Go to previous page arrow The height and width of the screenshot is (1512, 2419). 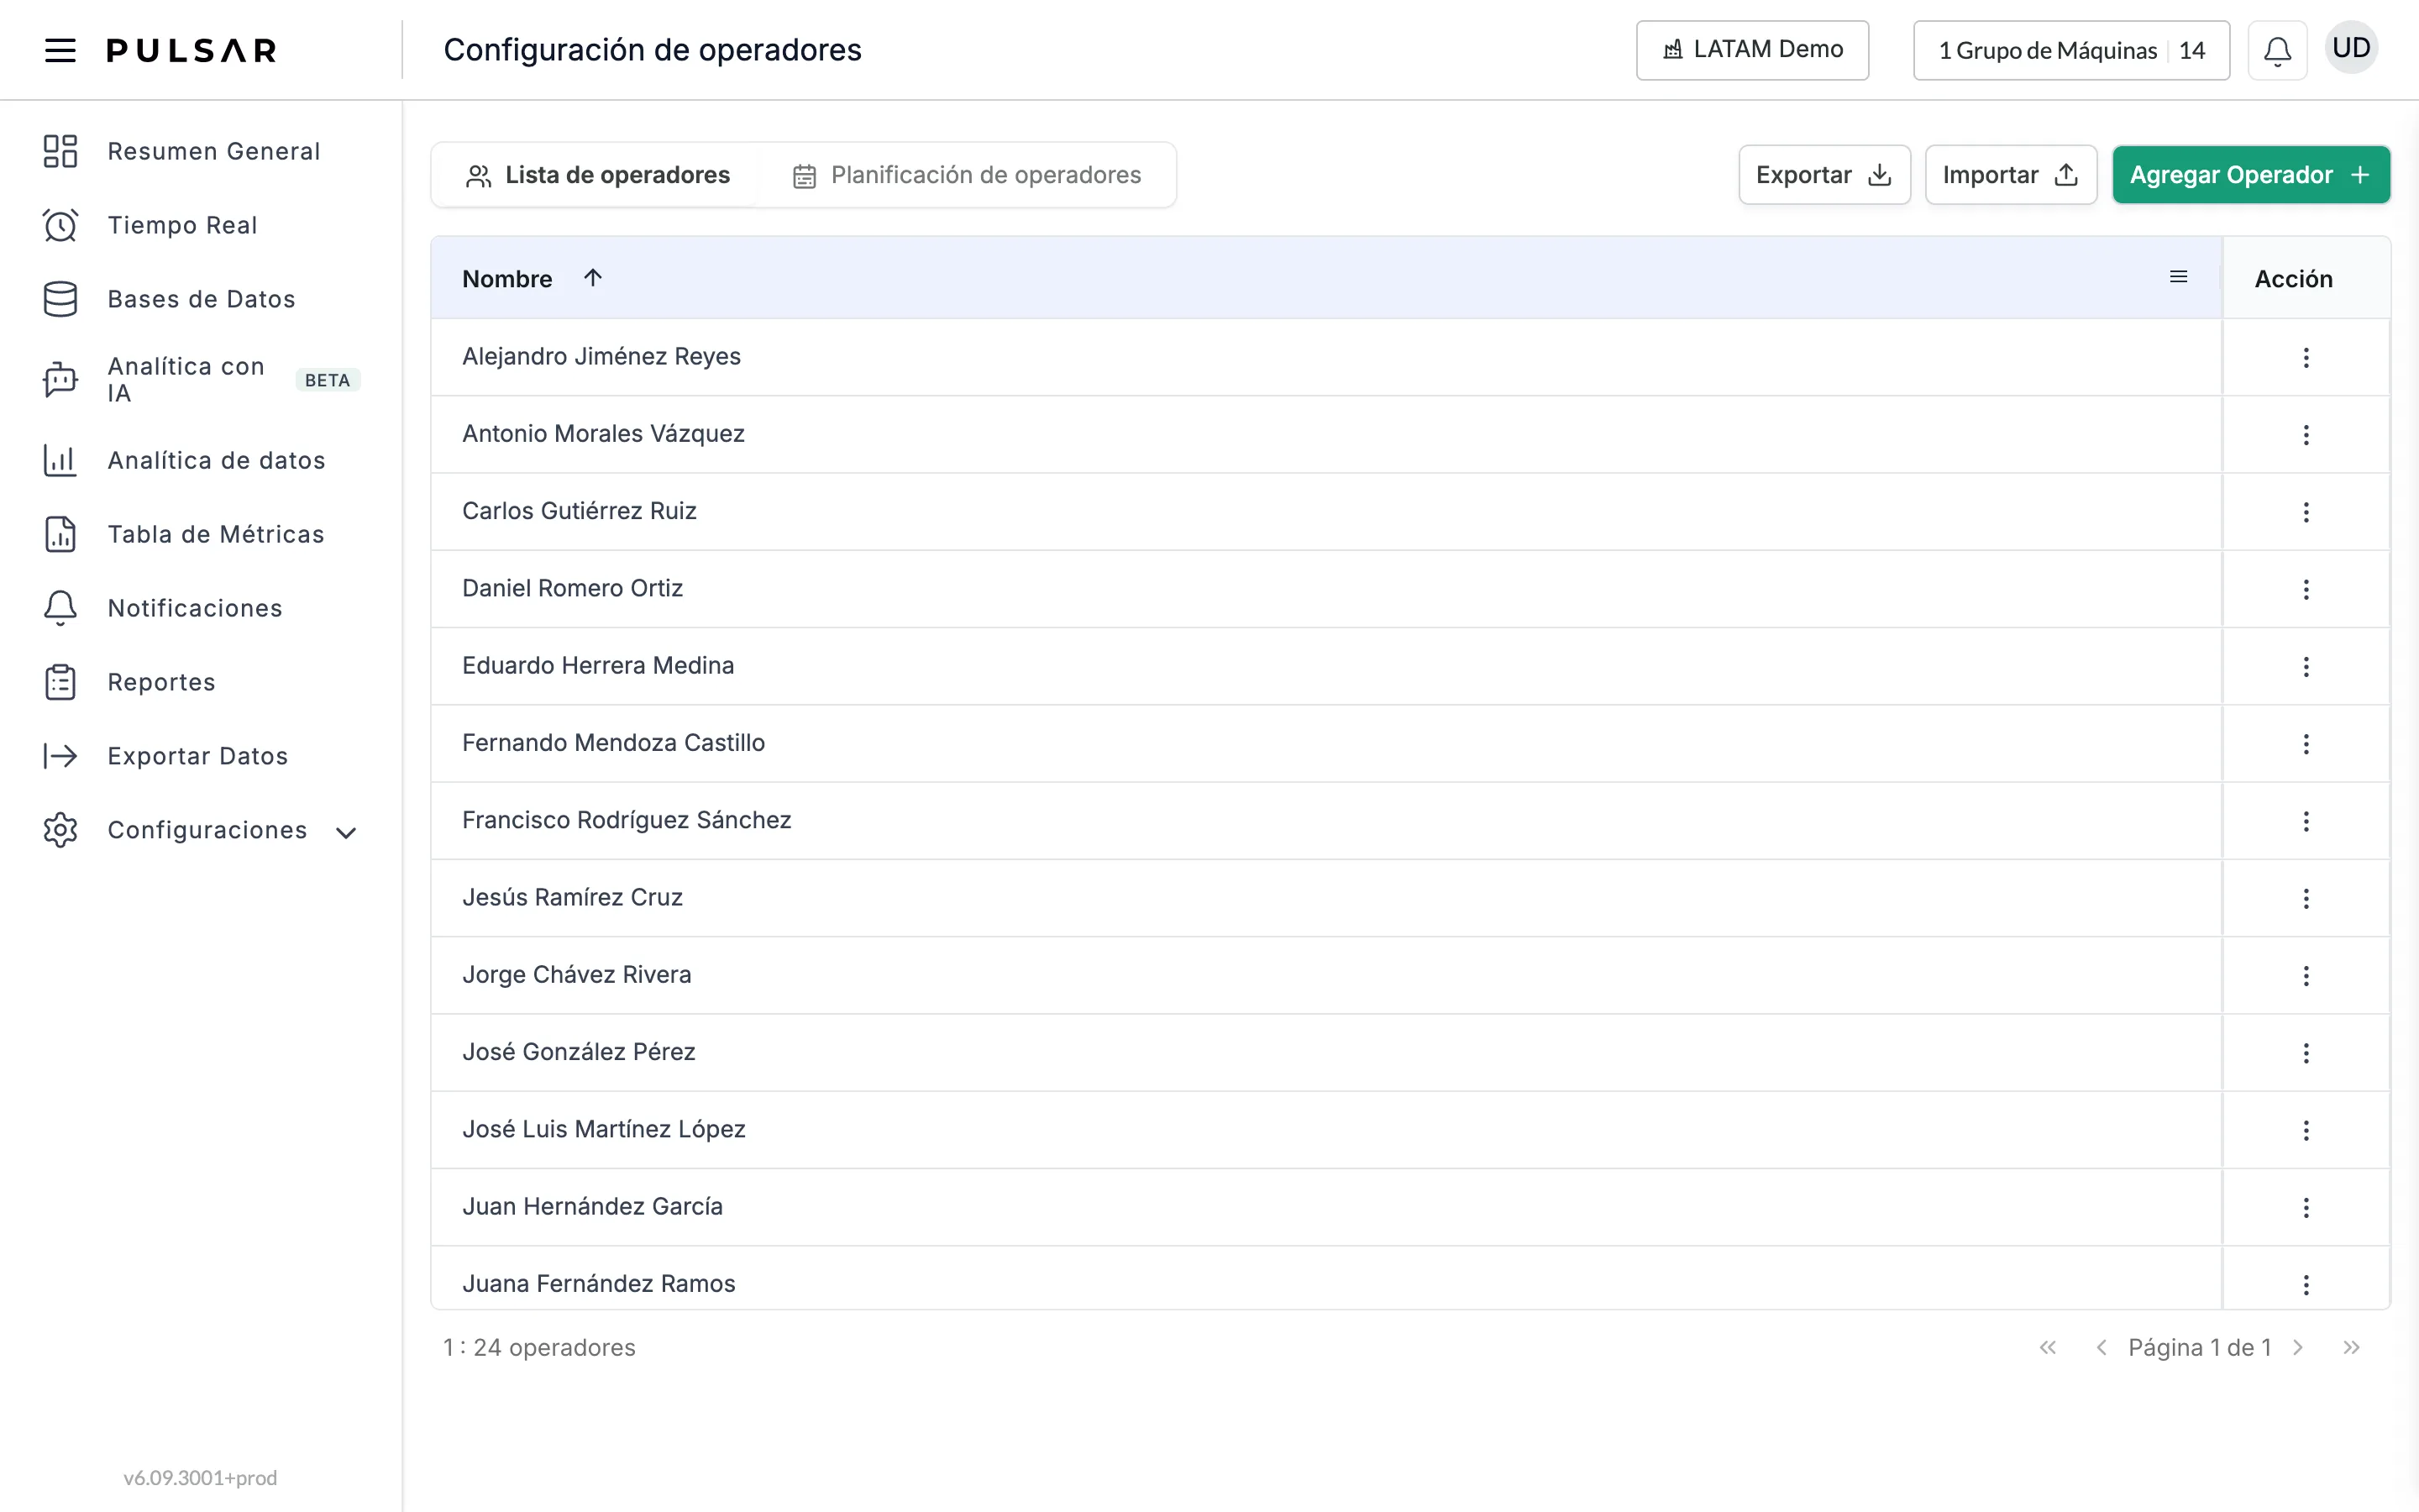2102,1347
